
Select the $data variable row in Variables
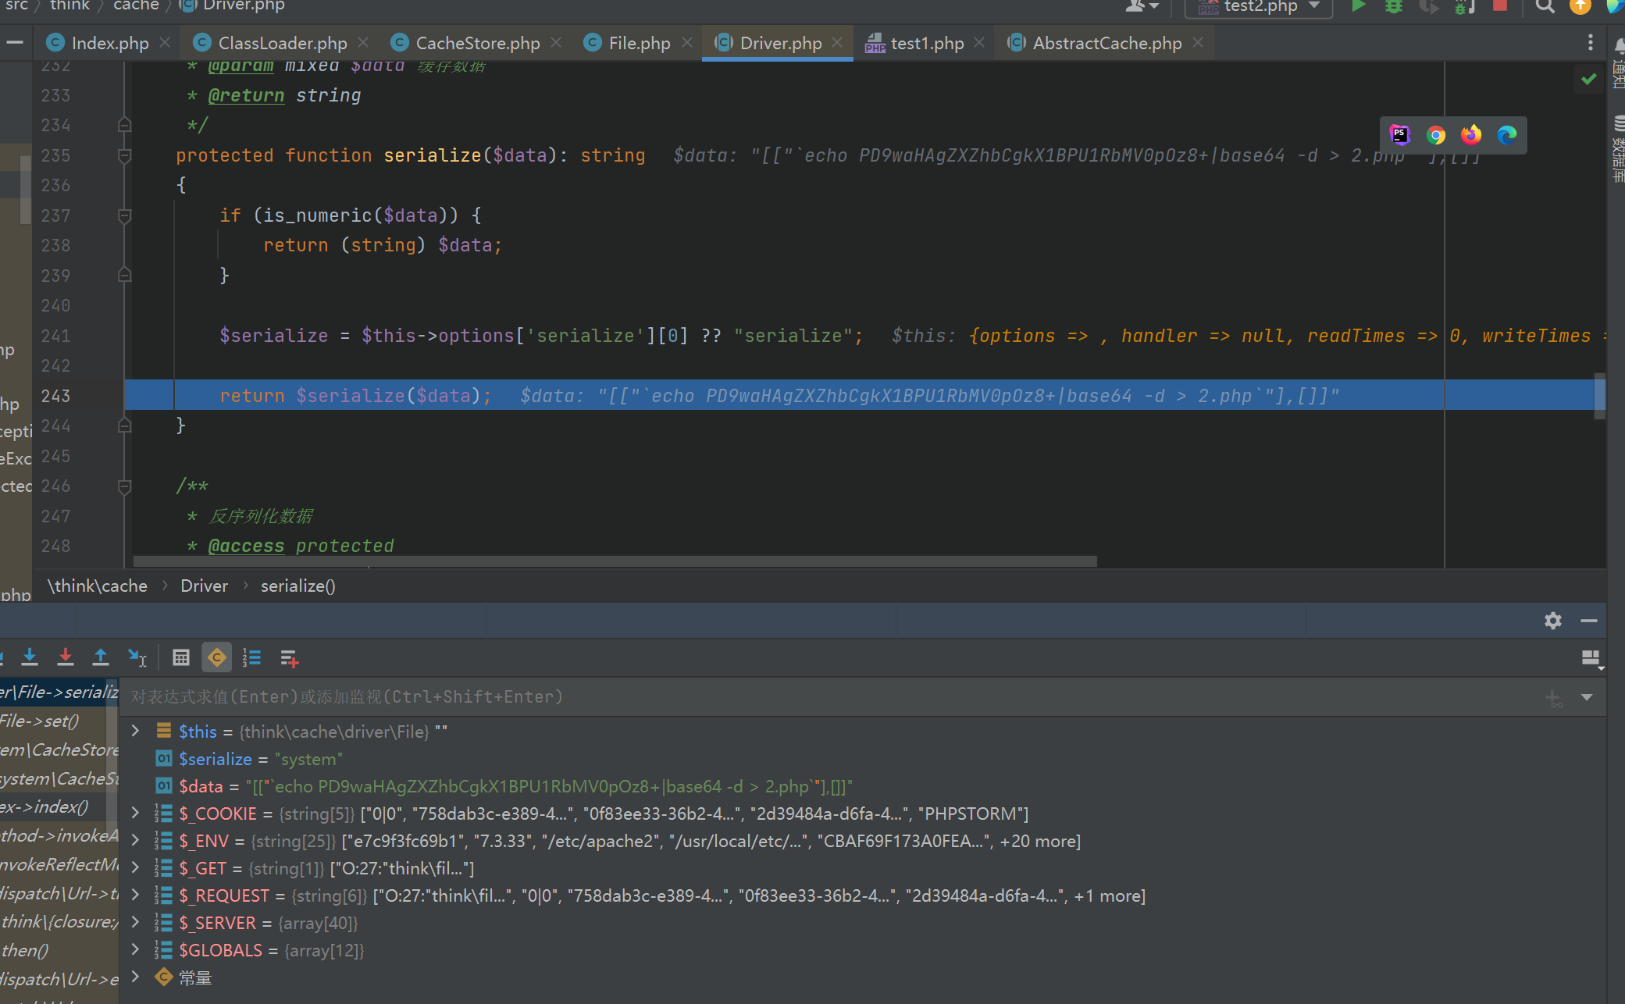(x=863, y=786)
